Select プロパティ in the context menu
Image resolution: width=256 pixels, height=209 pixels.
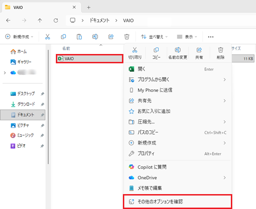point(178,154)
